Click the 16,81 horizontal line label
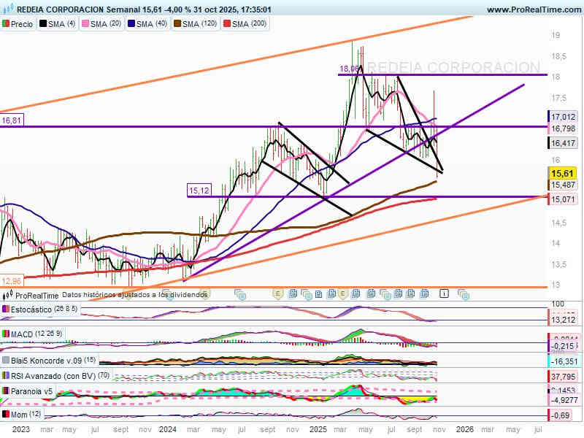This screenshot has height=438, width=584. click(11, 120)
